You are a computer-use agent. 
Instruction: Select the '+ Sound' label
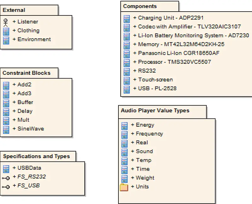[142, 152]
